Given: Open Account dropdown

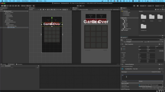Looking at the screenshot, I should pyautogui.click(x=143, y=6).
